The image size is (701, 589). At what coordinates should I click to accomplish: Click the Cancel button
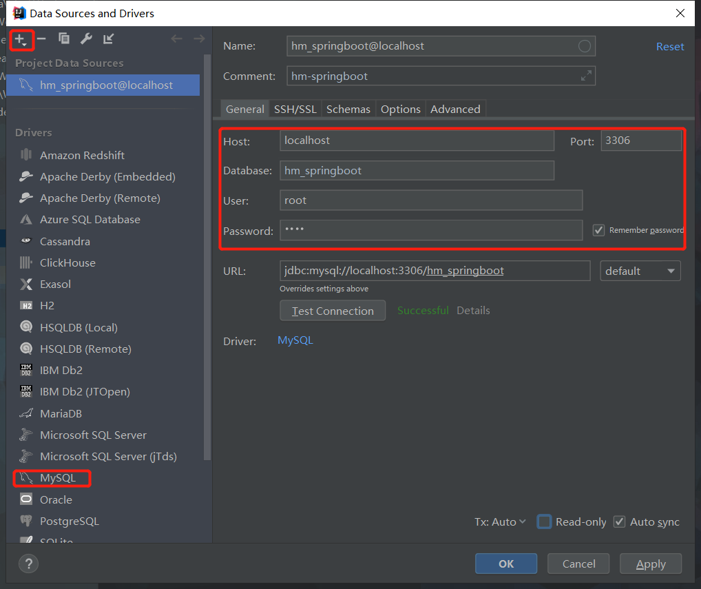click(x=578, y=564)
